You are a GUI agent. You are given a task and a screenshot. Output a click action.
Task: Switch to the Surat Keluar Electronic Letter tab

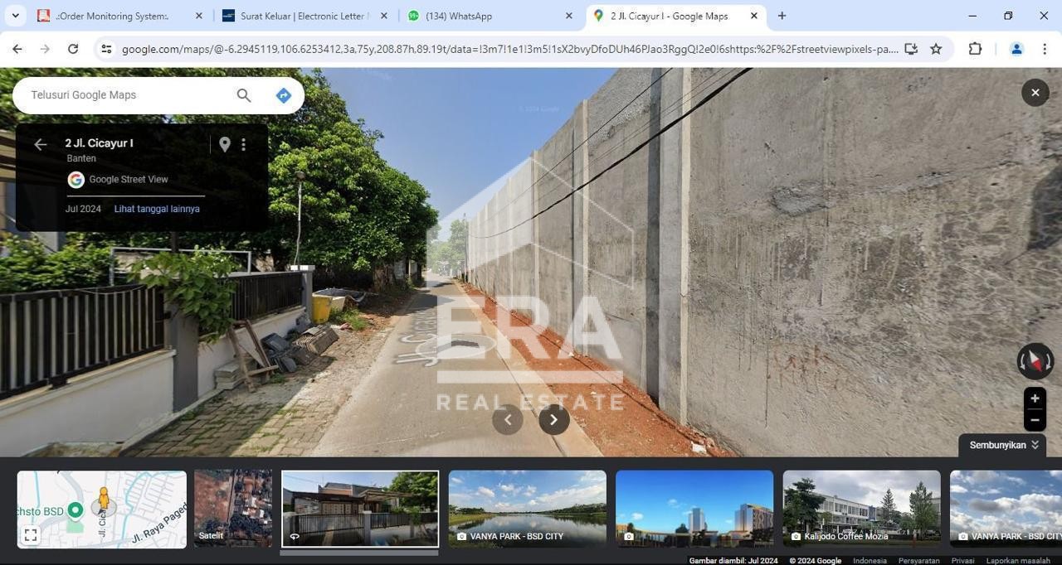[x=305, y=16]
